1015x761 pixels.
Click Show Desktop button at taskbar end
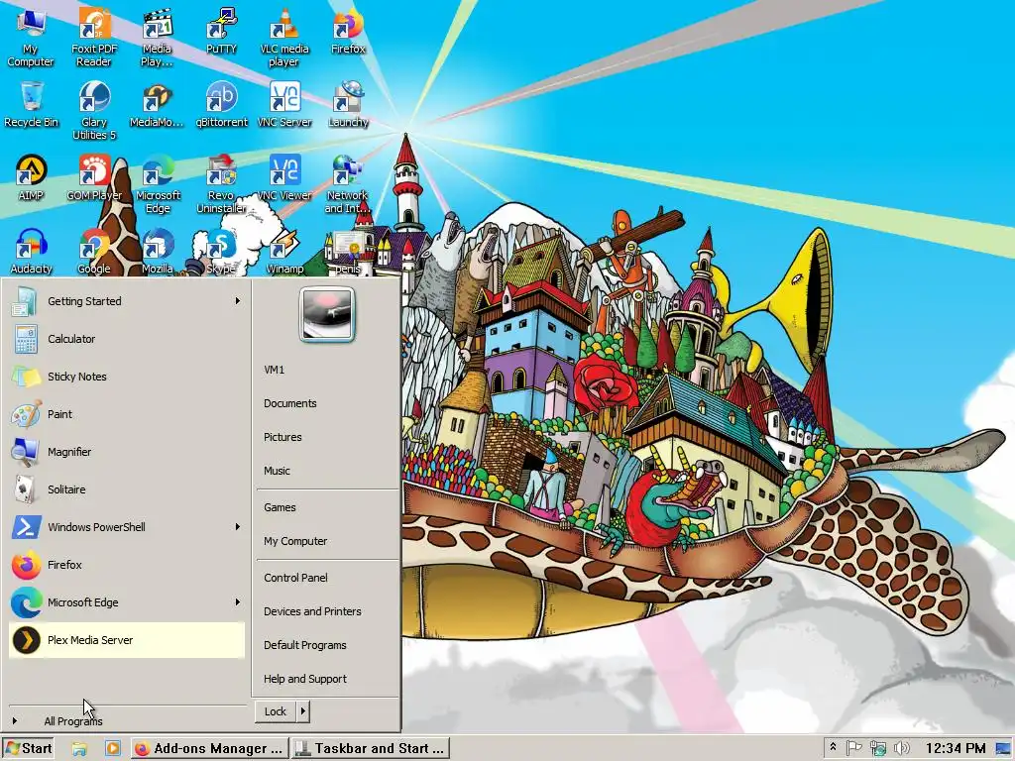tap(1003, 749)
